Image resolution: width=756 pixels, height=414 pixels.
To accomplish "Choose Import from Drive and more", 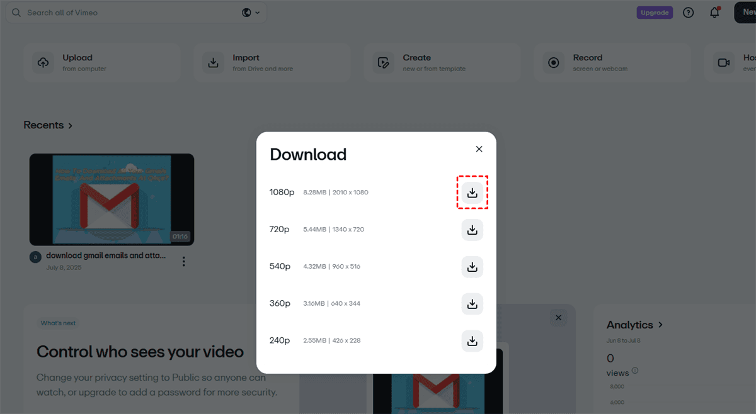I will point(272,62).
